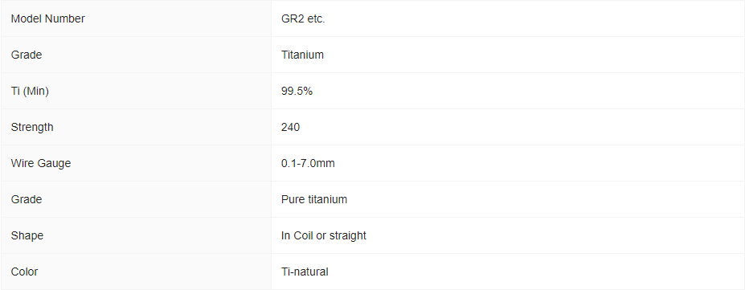Select the 0.1-7.0mm value
745x290 pixels.
308,163
